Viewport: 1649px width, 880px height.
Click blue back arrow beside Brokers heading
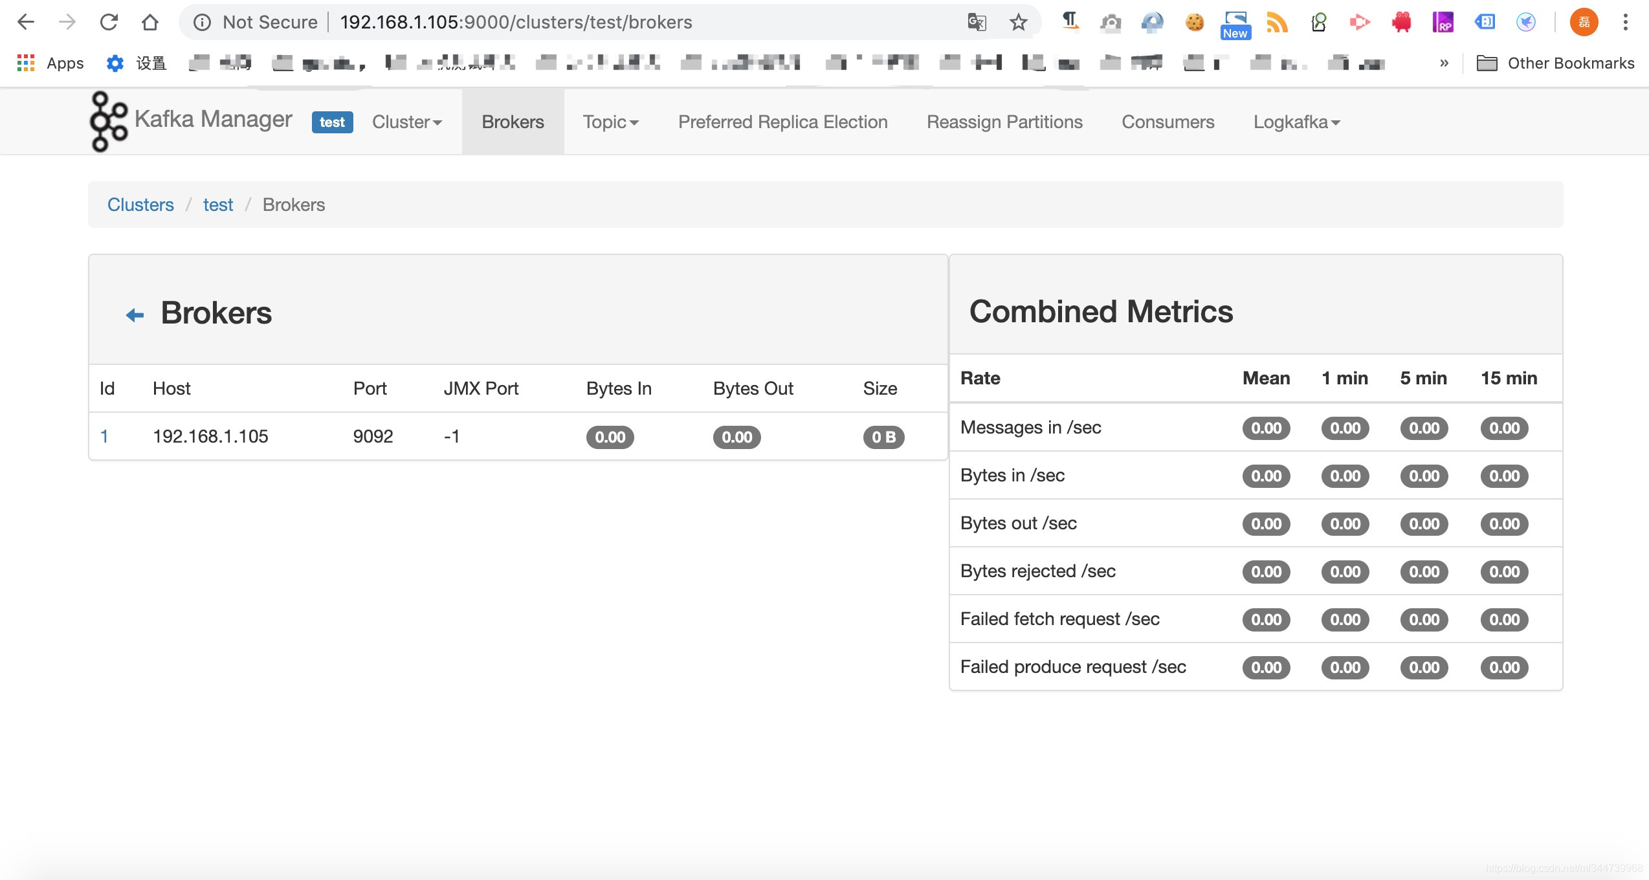135,315
